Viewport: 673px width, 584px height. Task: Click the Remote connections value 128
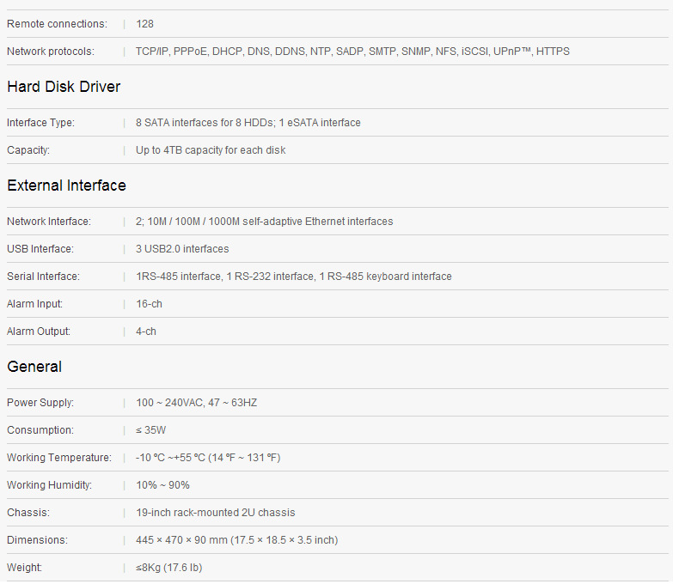144,24
